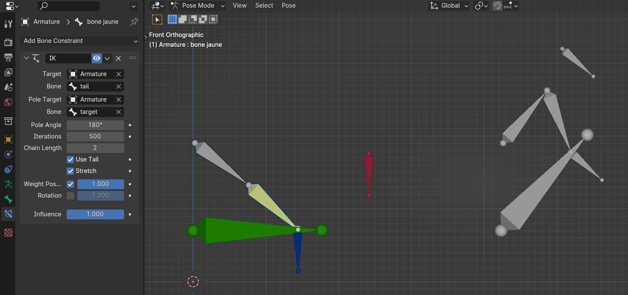Open the World properties tab
Image resolution: width=628 pixels, height=295 pixels.
tap(8, 102)
